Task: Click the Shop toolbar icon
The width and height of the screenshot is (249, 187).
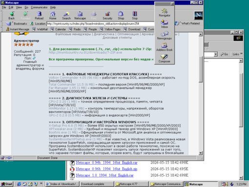Action: pyautogui.click(x=121, y=16)
